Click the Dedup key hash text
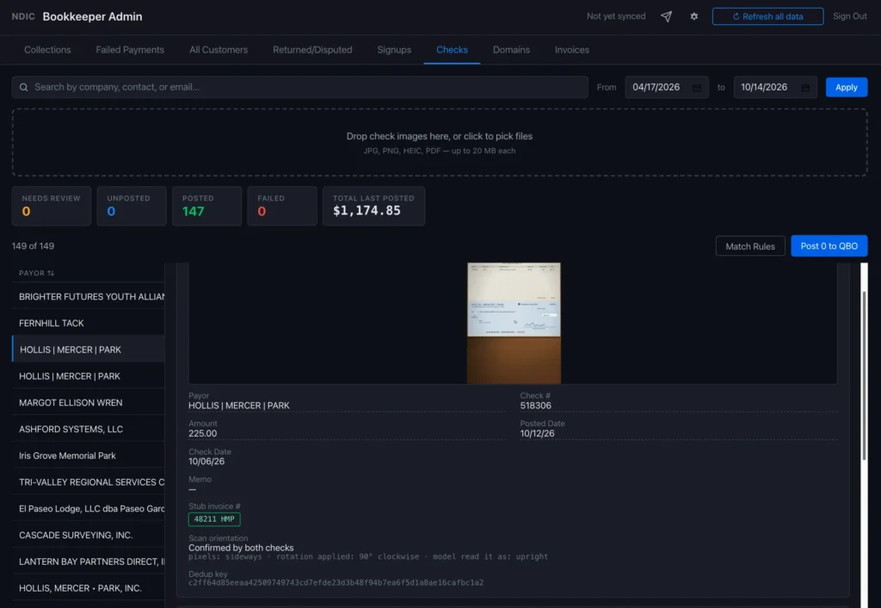 point(336,583)
